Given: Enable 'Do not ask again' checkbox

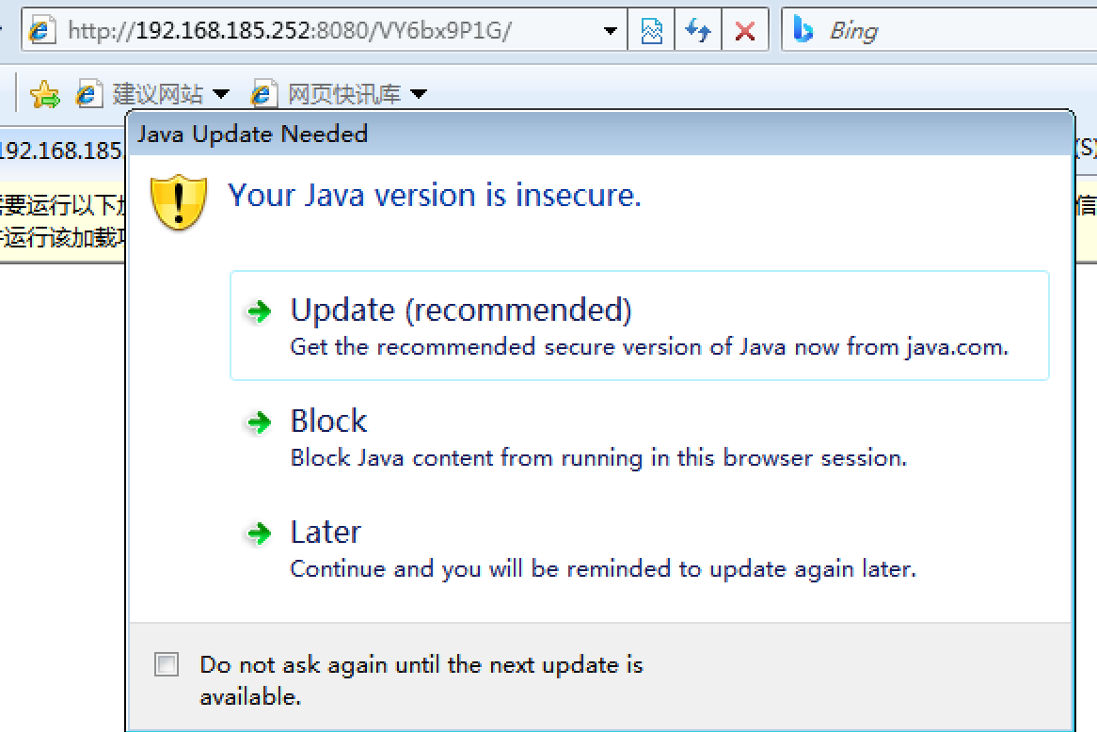Looking at the screenshot, I should (167, 665).
